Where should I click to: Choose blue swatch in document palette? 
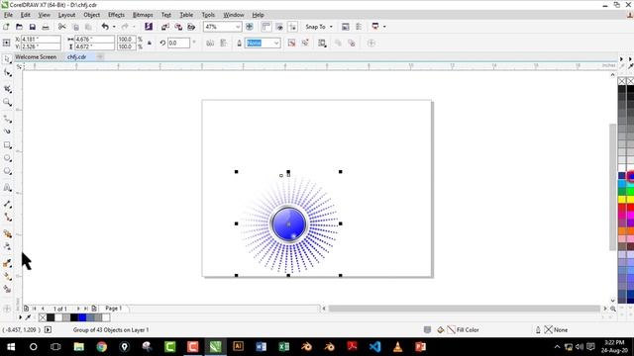pos(82,317)
